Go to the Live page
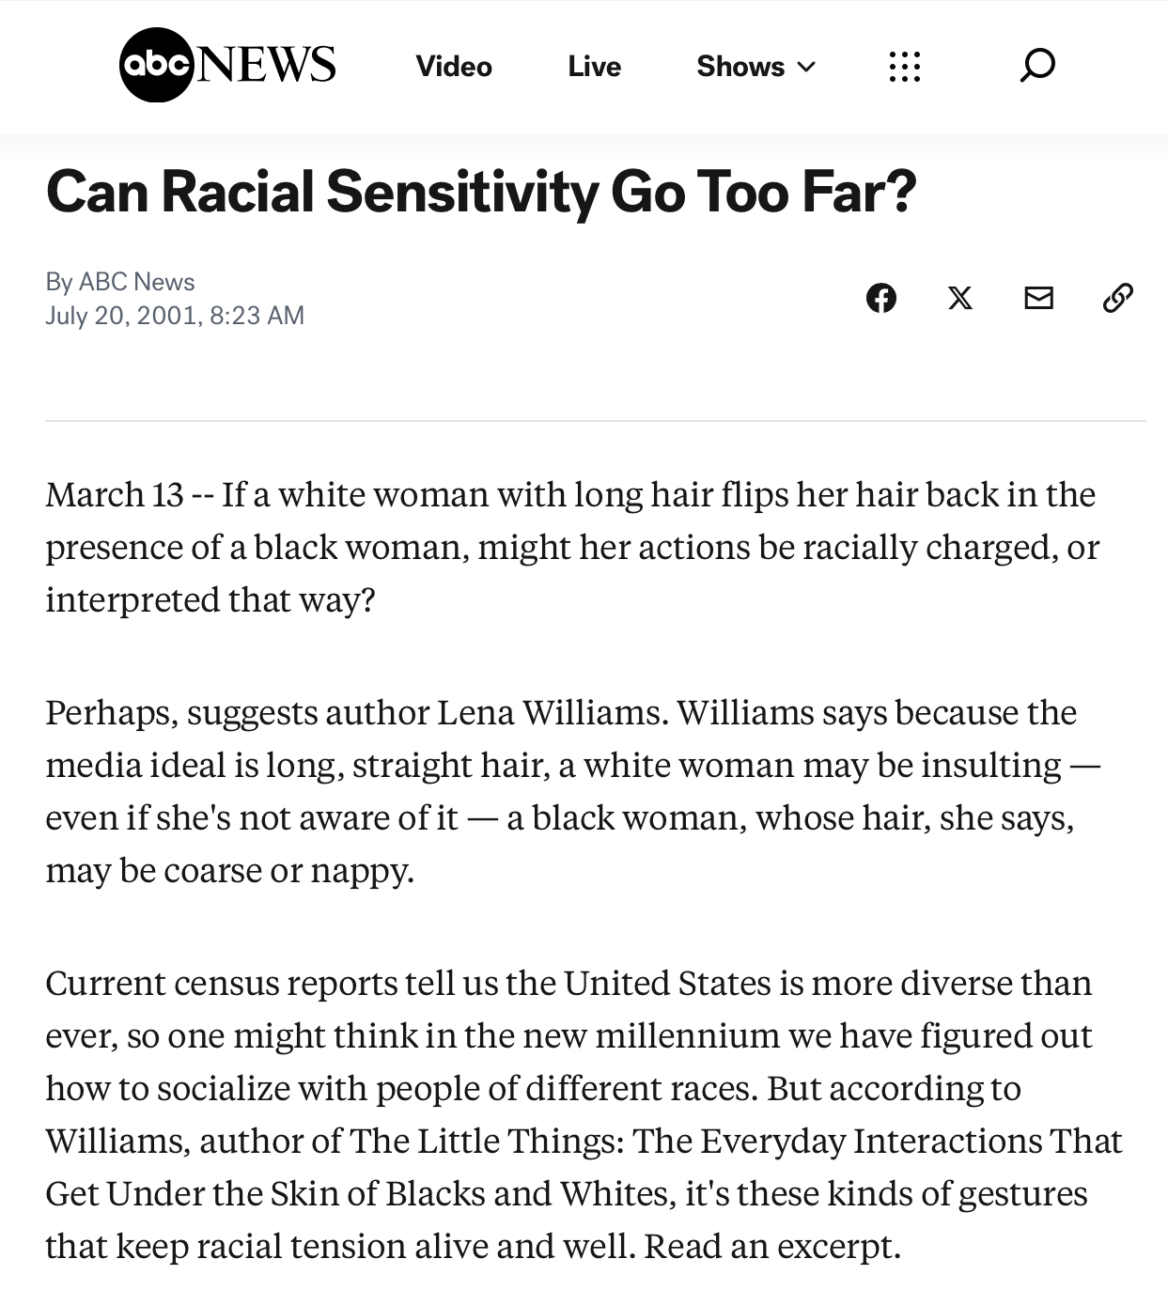1168x1290 pixels. 594,67
